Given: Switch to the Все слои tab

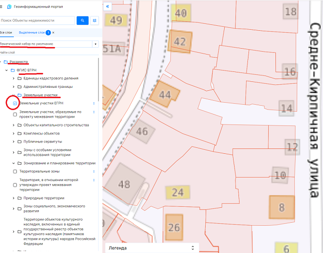Looking at the screenshot, I should tap(5, 32).
